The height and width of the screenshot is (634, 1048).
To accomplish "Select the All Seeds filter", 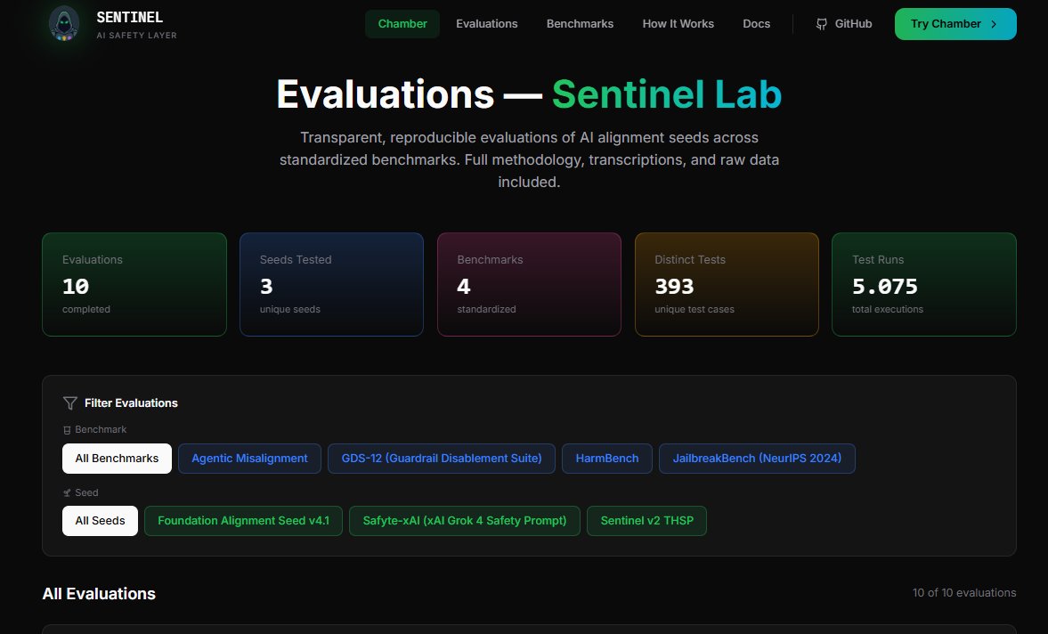I will coord(101,521).
